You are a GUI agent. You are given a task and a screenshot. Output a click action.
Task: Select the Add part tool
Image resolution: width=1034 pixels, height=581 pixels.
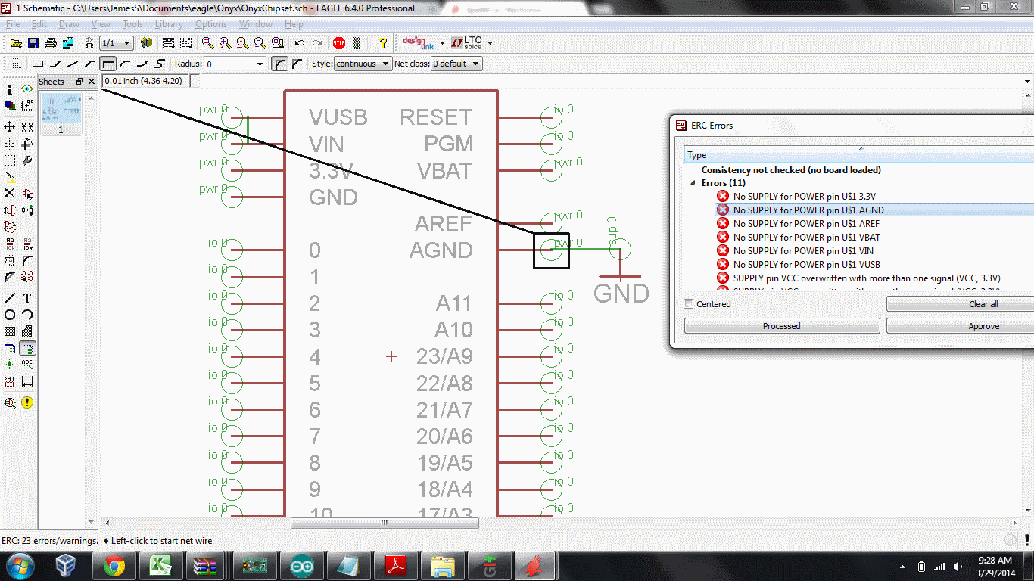27,194
